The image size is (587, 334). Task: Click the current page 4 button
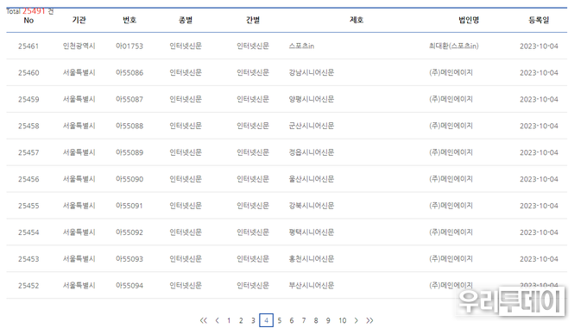coord(266,320)
